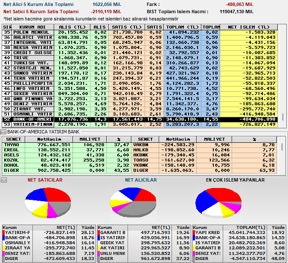Select the INFO YATIRIM row

140,89
